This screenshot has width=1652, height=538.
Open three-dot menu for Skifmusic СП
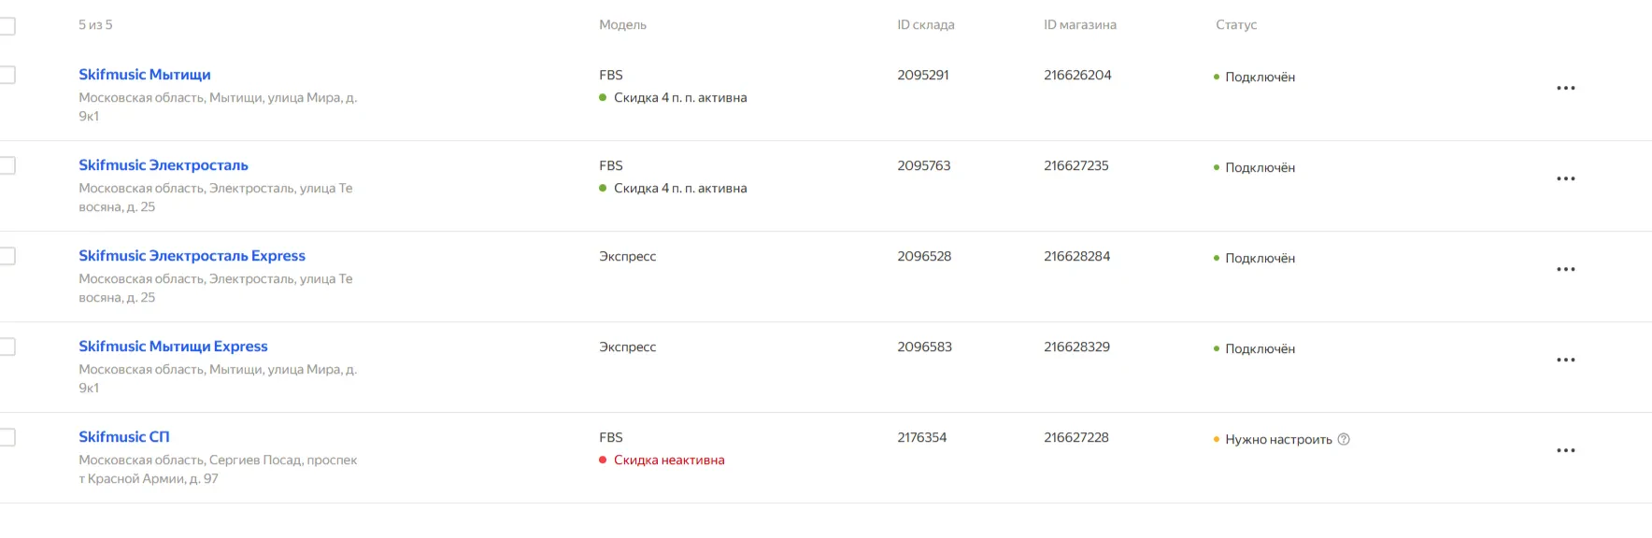pos(1565,450)
